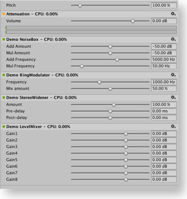Toggle the orange Attenuation bypass square
Image resolution: width=187 pixels, height=199 pixels.
(4, 14)
